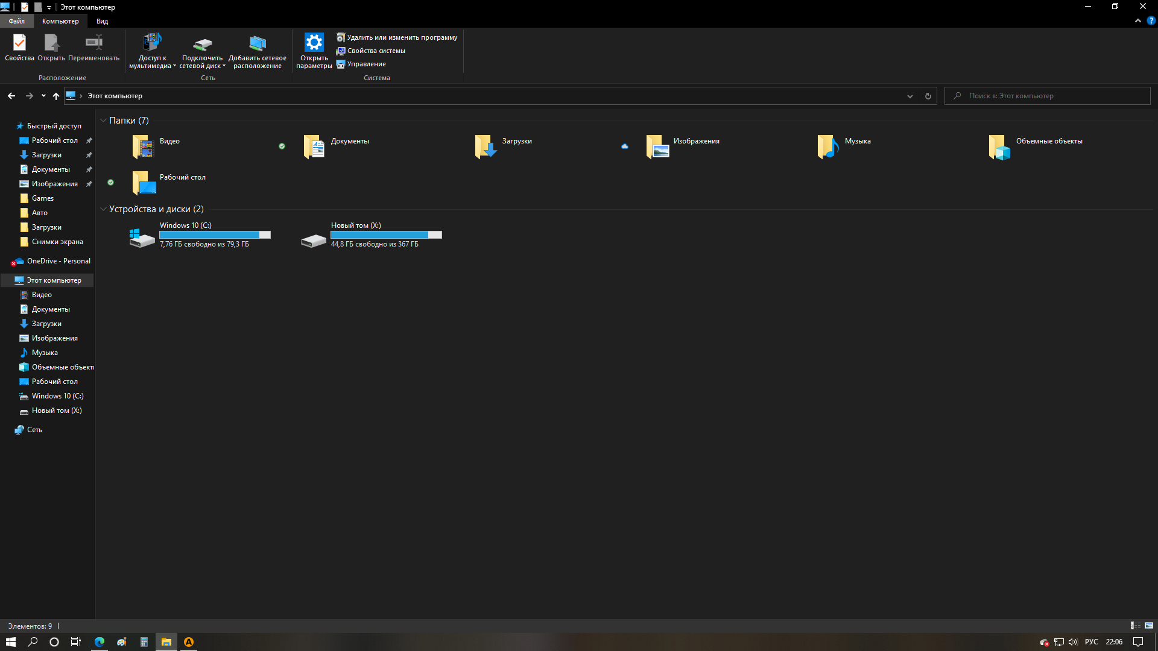1158x651 pixels.
Task: Click Новый том (X:) capacity bar
Action: [386, 235]
